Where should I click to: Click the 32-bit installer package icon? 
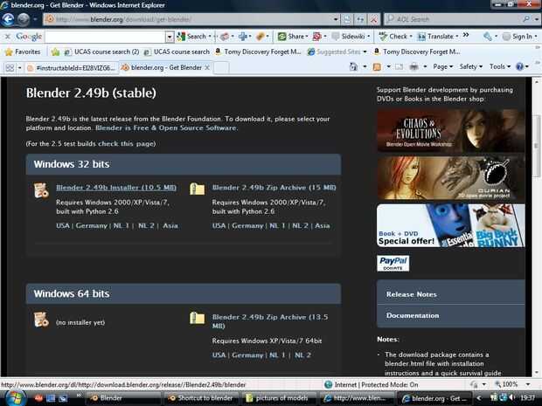tap(41, 189)
